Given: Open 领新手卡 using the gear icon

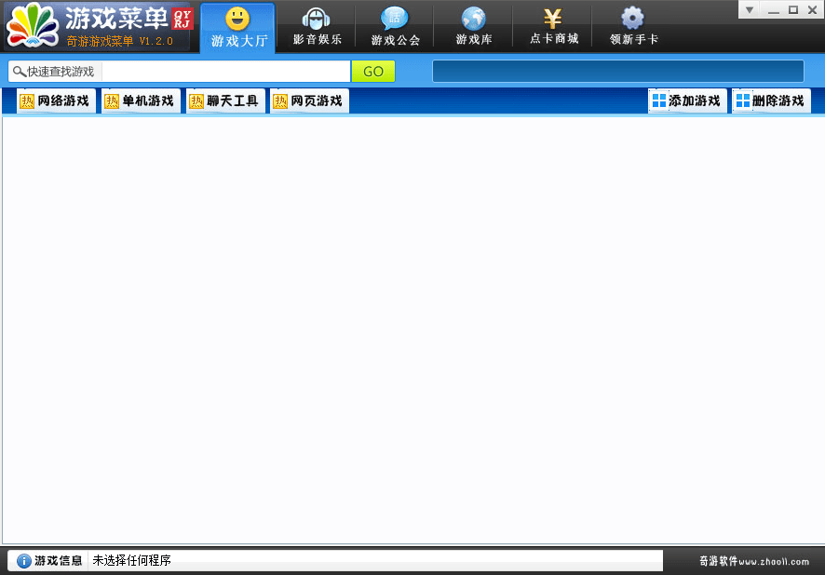Looking at the screenshot, I should tap(631, 17).
